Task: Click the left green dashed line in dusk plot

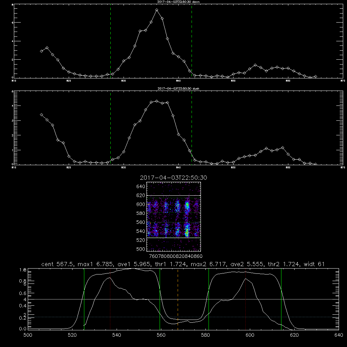Action: pyautogui.click(x=110, y=128)
